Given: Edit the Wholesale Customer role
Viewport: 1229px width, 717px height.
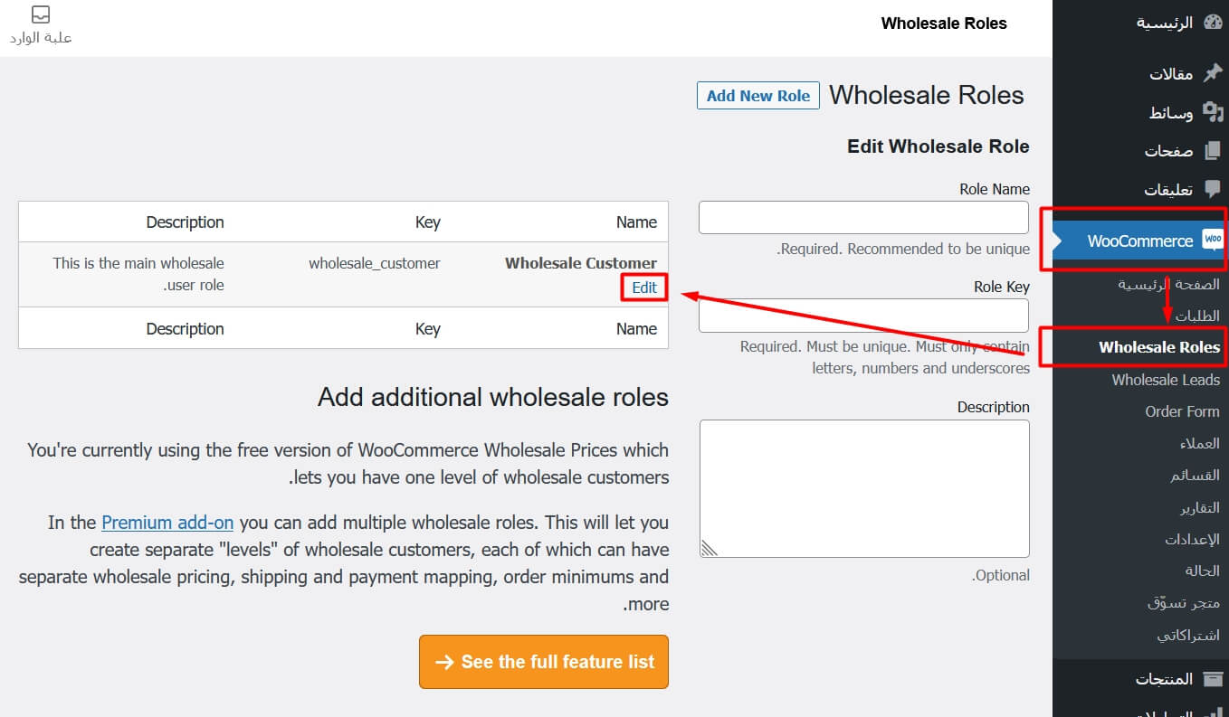Looking at the screenshot, I should tap(644, 288).
